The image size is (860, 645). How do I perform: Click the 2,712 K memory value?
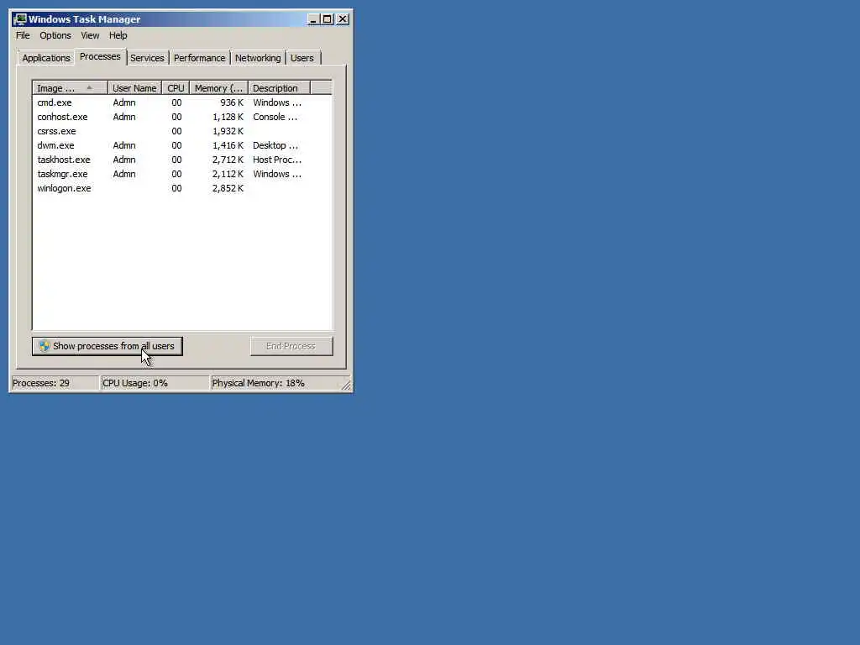[228, 160]
